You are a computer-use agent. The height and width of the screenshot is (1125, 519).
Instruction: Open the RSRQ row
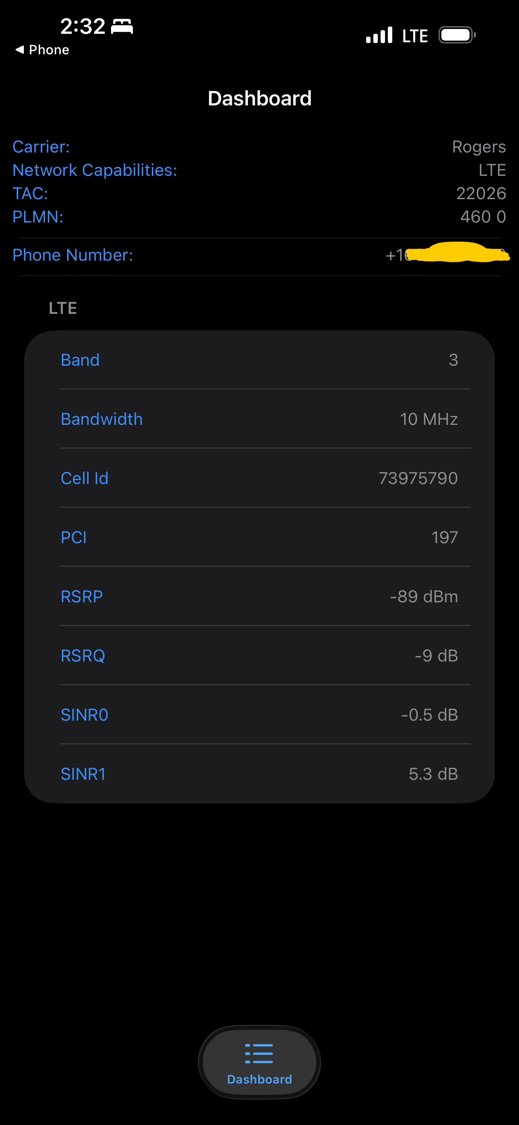[259, 655]
